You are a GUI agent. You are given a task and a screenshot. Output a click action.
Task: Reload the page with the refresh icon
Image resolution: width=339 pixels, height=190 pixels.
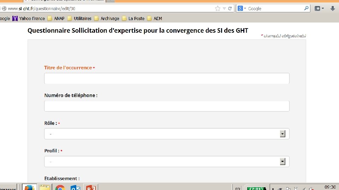coord(230,8)
